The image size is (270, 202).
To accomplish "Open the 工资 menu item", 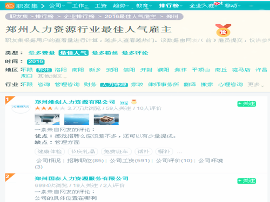I will (100, 5).
